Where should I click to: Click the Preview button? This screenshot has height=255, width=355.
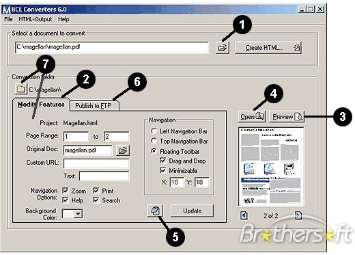click(287, 117)
